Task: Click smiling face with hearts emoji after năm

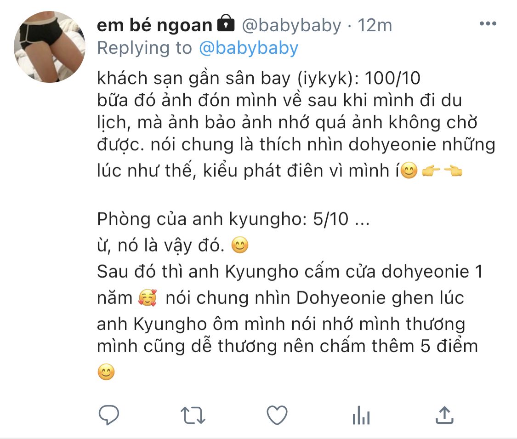Action: tap(148, 297)
